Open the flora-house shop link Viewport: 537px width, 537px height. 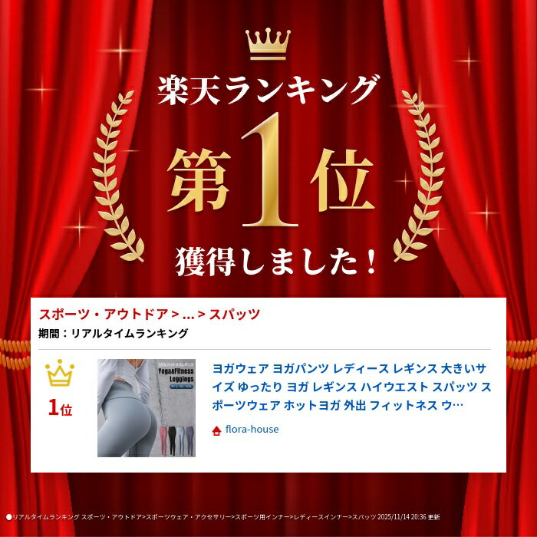tap(252, 429)
